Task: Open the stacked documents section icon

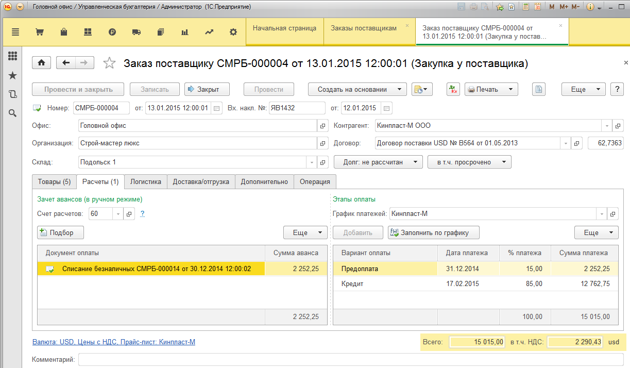Action: [161, 32]
